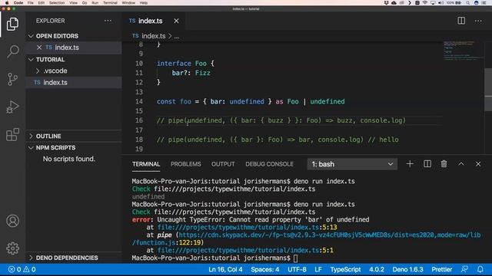The width and height of the screenshot is (492, 276).
Task: Open the Extensions view
Action: (12, 135)
